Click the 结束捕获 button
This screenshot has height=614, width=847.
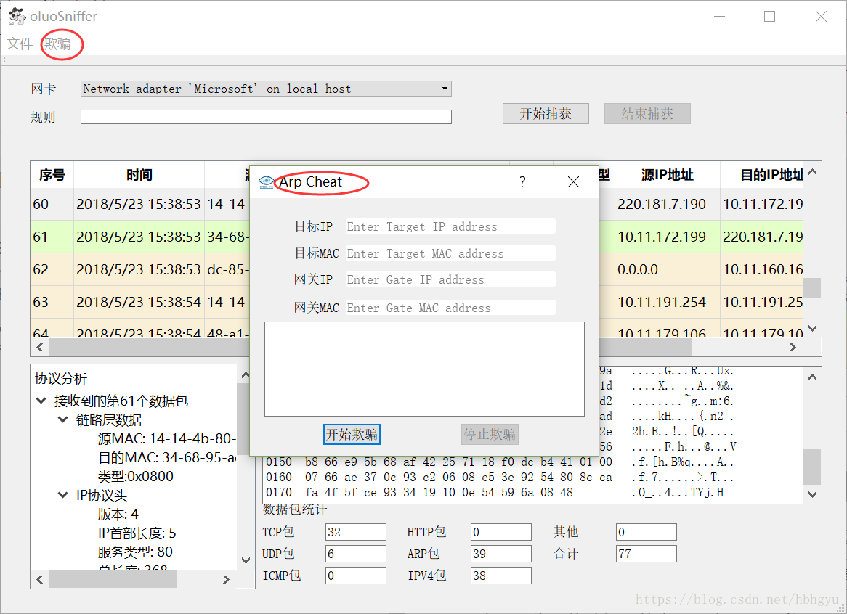tap(647, 113)
